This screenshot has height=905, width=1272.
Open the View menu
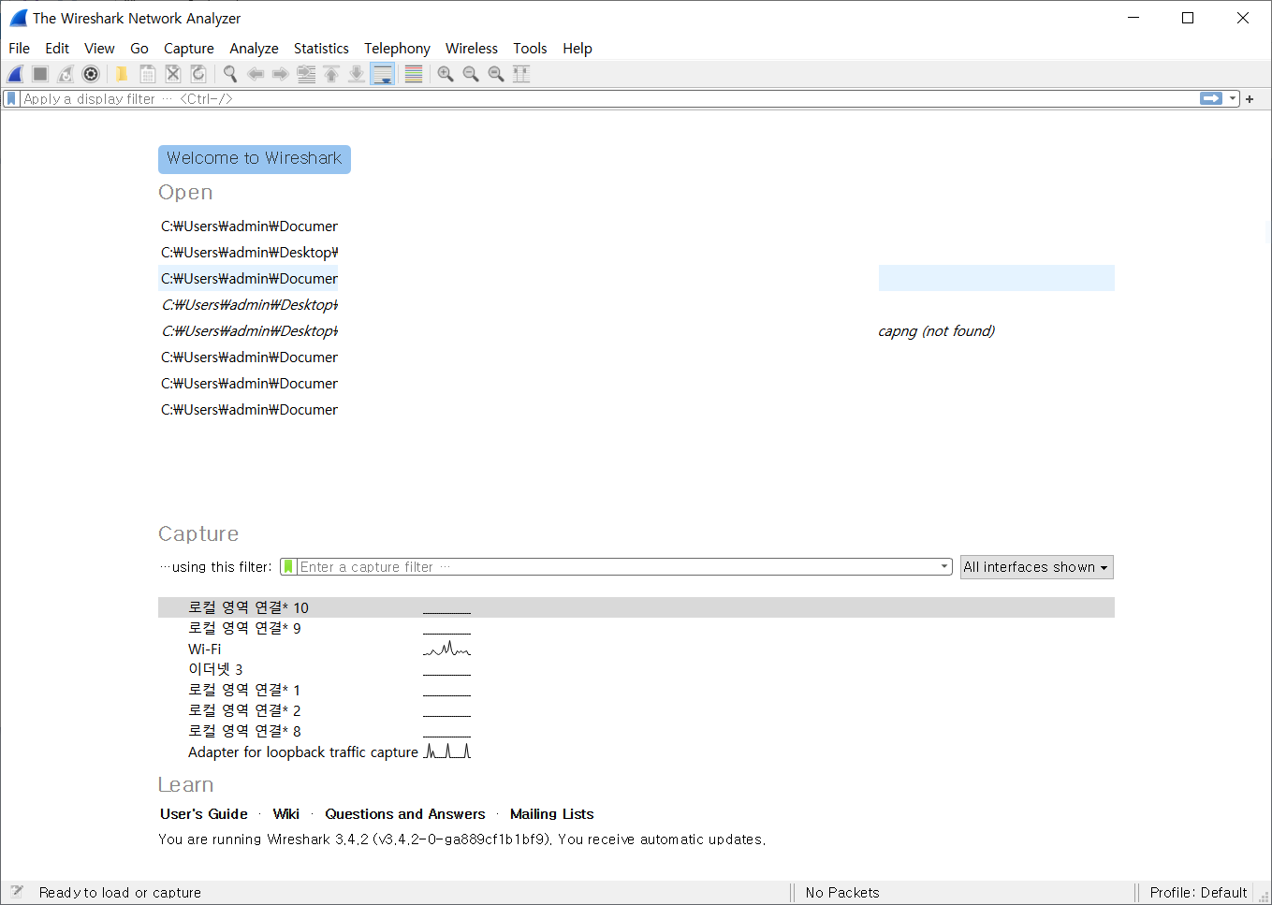point(99,49)
